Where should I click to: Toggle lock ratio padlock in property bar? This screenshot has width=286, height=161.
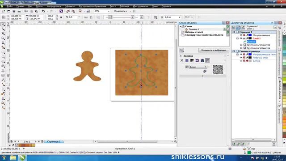pyautogui.click(x=61, y=17)
